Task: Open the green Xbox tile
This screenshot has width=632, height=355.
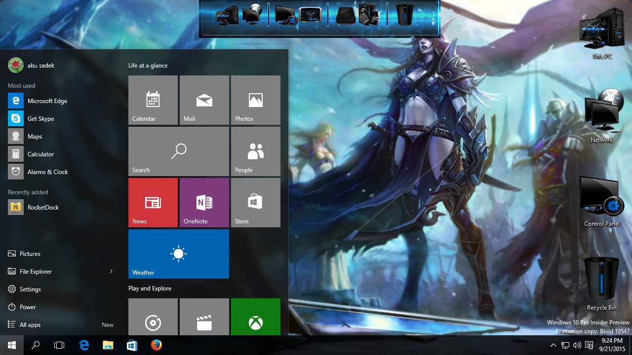Action: (256, 317)
